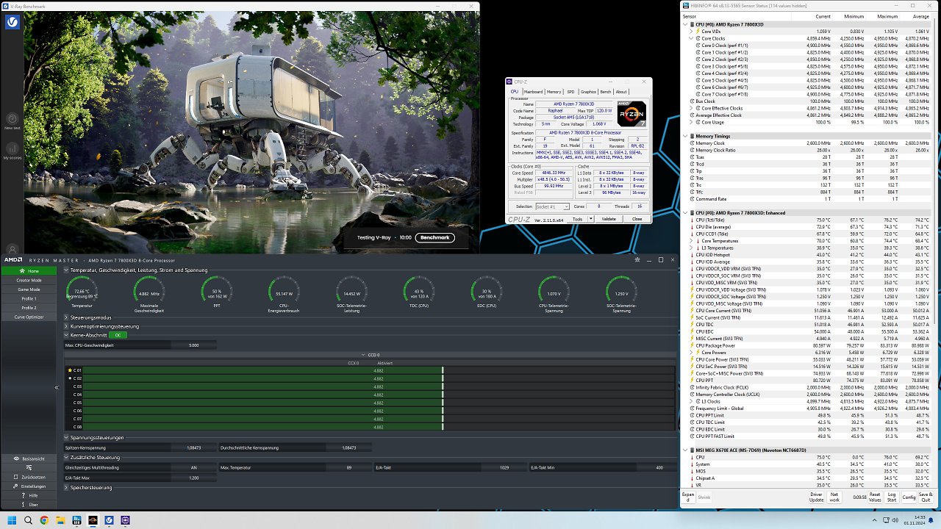Expand the Kurvenoptimierungssteuerung section
The image size is (941, 529).
(66, 326)
